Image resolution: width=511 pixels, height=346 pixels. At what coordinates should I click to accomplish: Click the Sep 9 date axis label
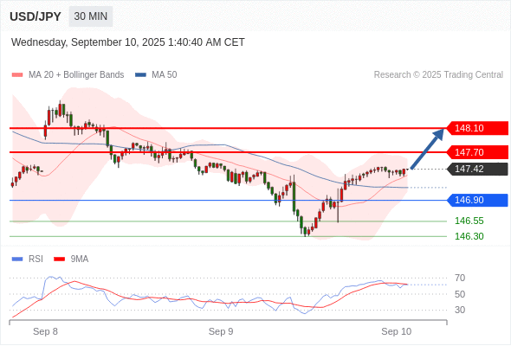pos(221,331)
